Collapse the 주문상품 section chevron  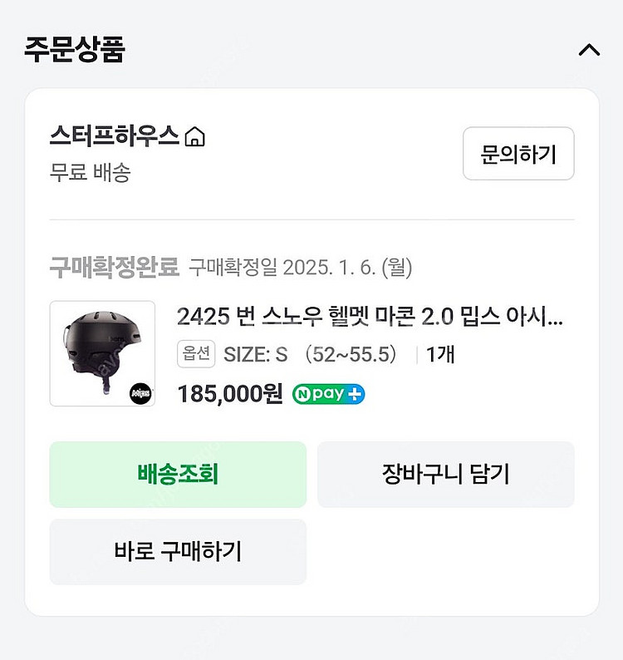(x=588, y=50)
